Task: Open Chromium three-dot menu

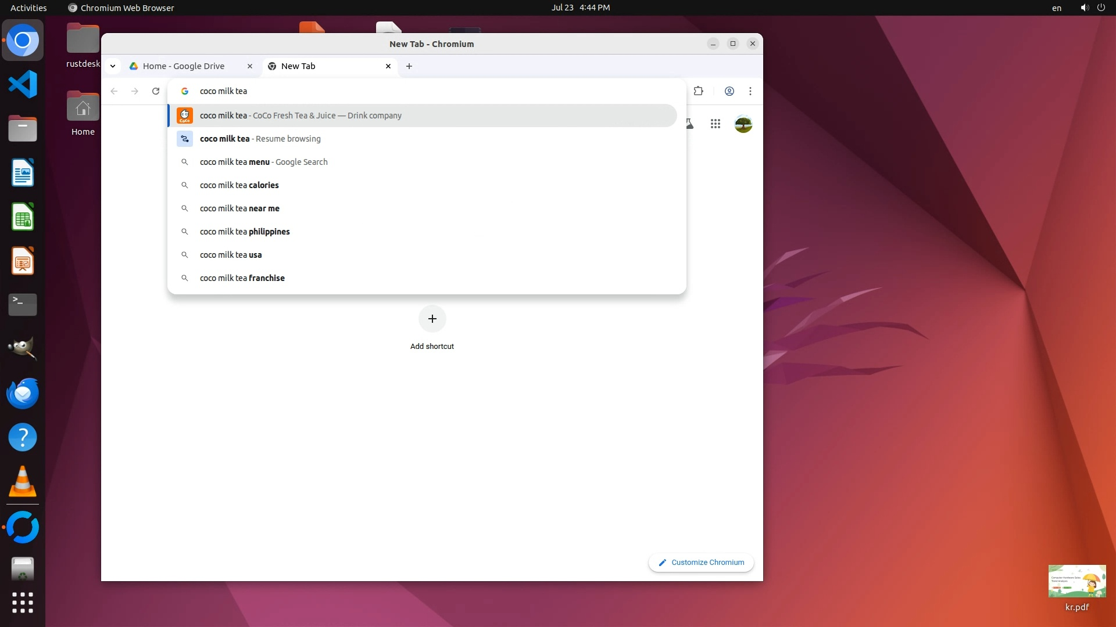Action: click(750, 91)
